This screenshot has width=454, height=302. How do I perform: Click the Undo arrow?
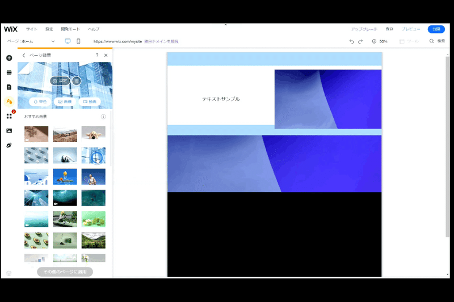tap(351, 41)
